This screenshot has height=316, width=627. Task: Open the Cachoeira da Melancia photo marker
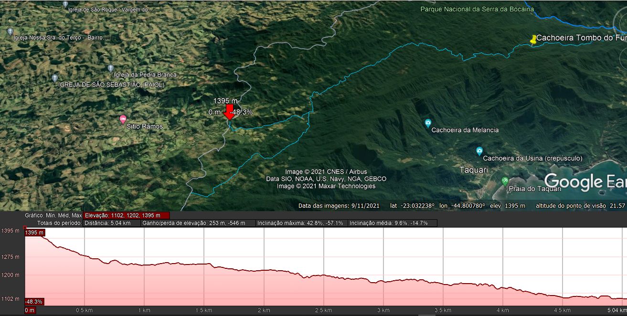[428, 123]
